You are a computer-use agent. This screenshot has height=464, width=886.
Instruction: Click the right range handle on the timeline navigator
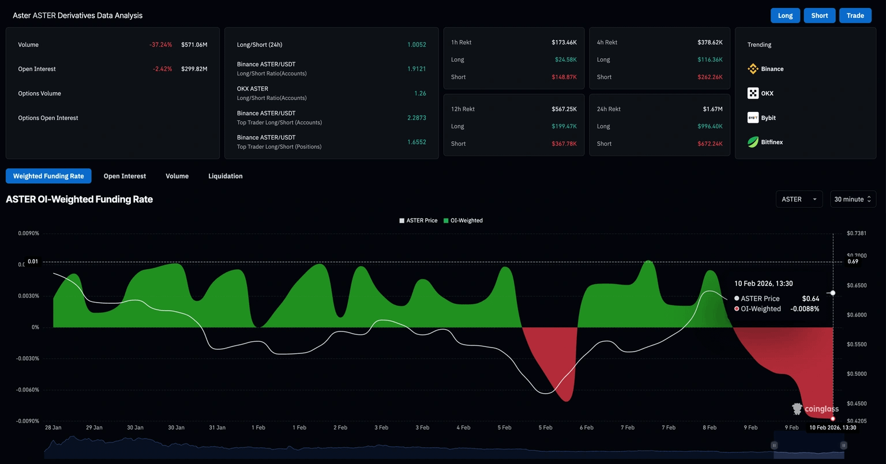tap(843, 445)
